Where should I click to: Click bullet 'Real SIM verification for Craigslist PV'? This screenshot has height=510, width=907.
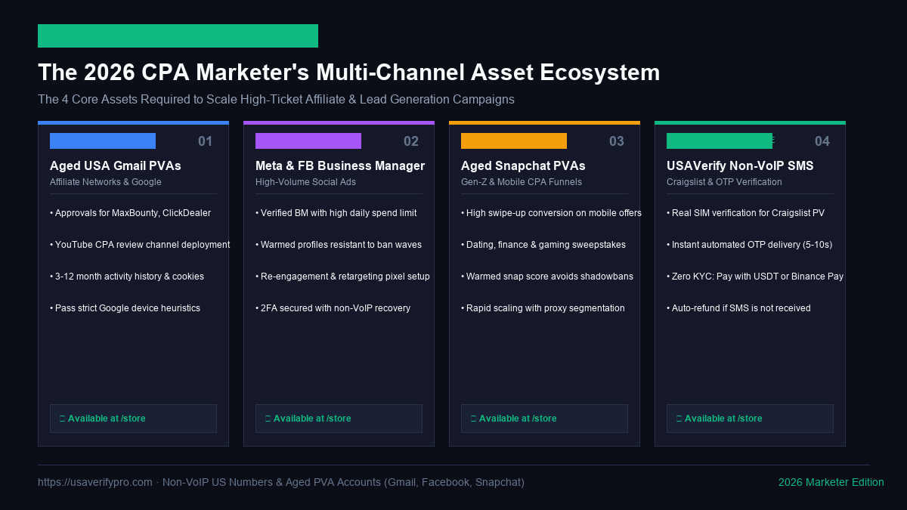click(x=745, y=213)
